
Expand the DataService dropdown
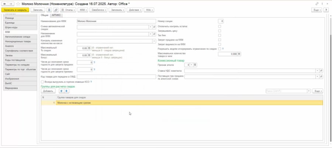99,10
